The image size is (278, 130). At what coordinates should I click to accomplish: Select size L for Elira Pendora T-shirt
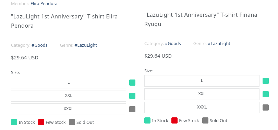[69, 82]
